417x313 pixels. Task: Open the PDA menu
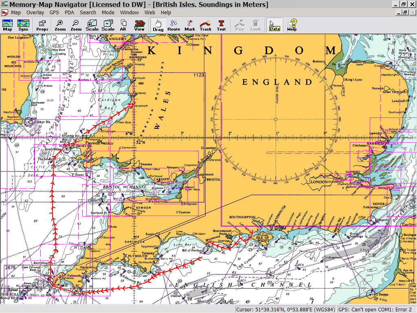(69, 13)
